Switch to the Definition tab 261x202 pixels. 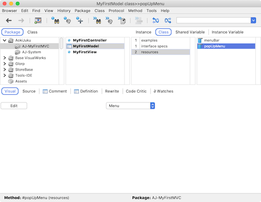tap(86, 91)
